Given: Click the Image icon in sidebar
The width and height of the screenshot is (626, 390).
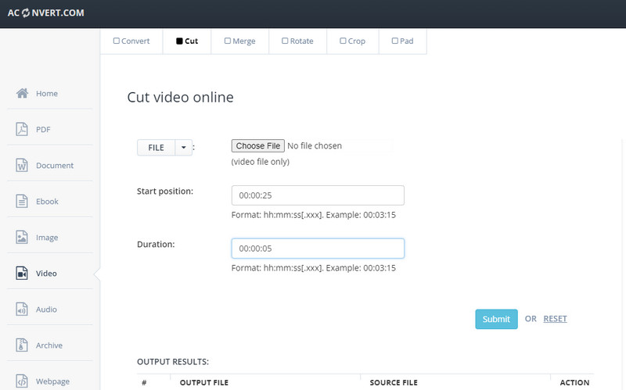Looking at the screenshot, I should [22, 238].
